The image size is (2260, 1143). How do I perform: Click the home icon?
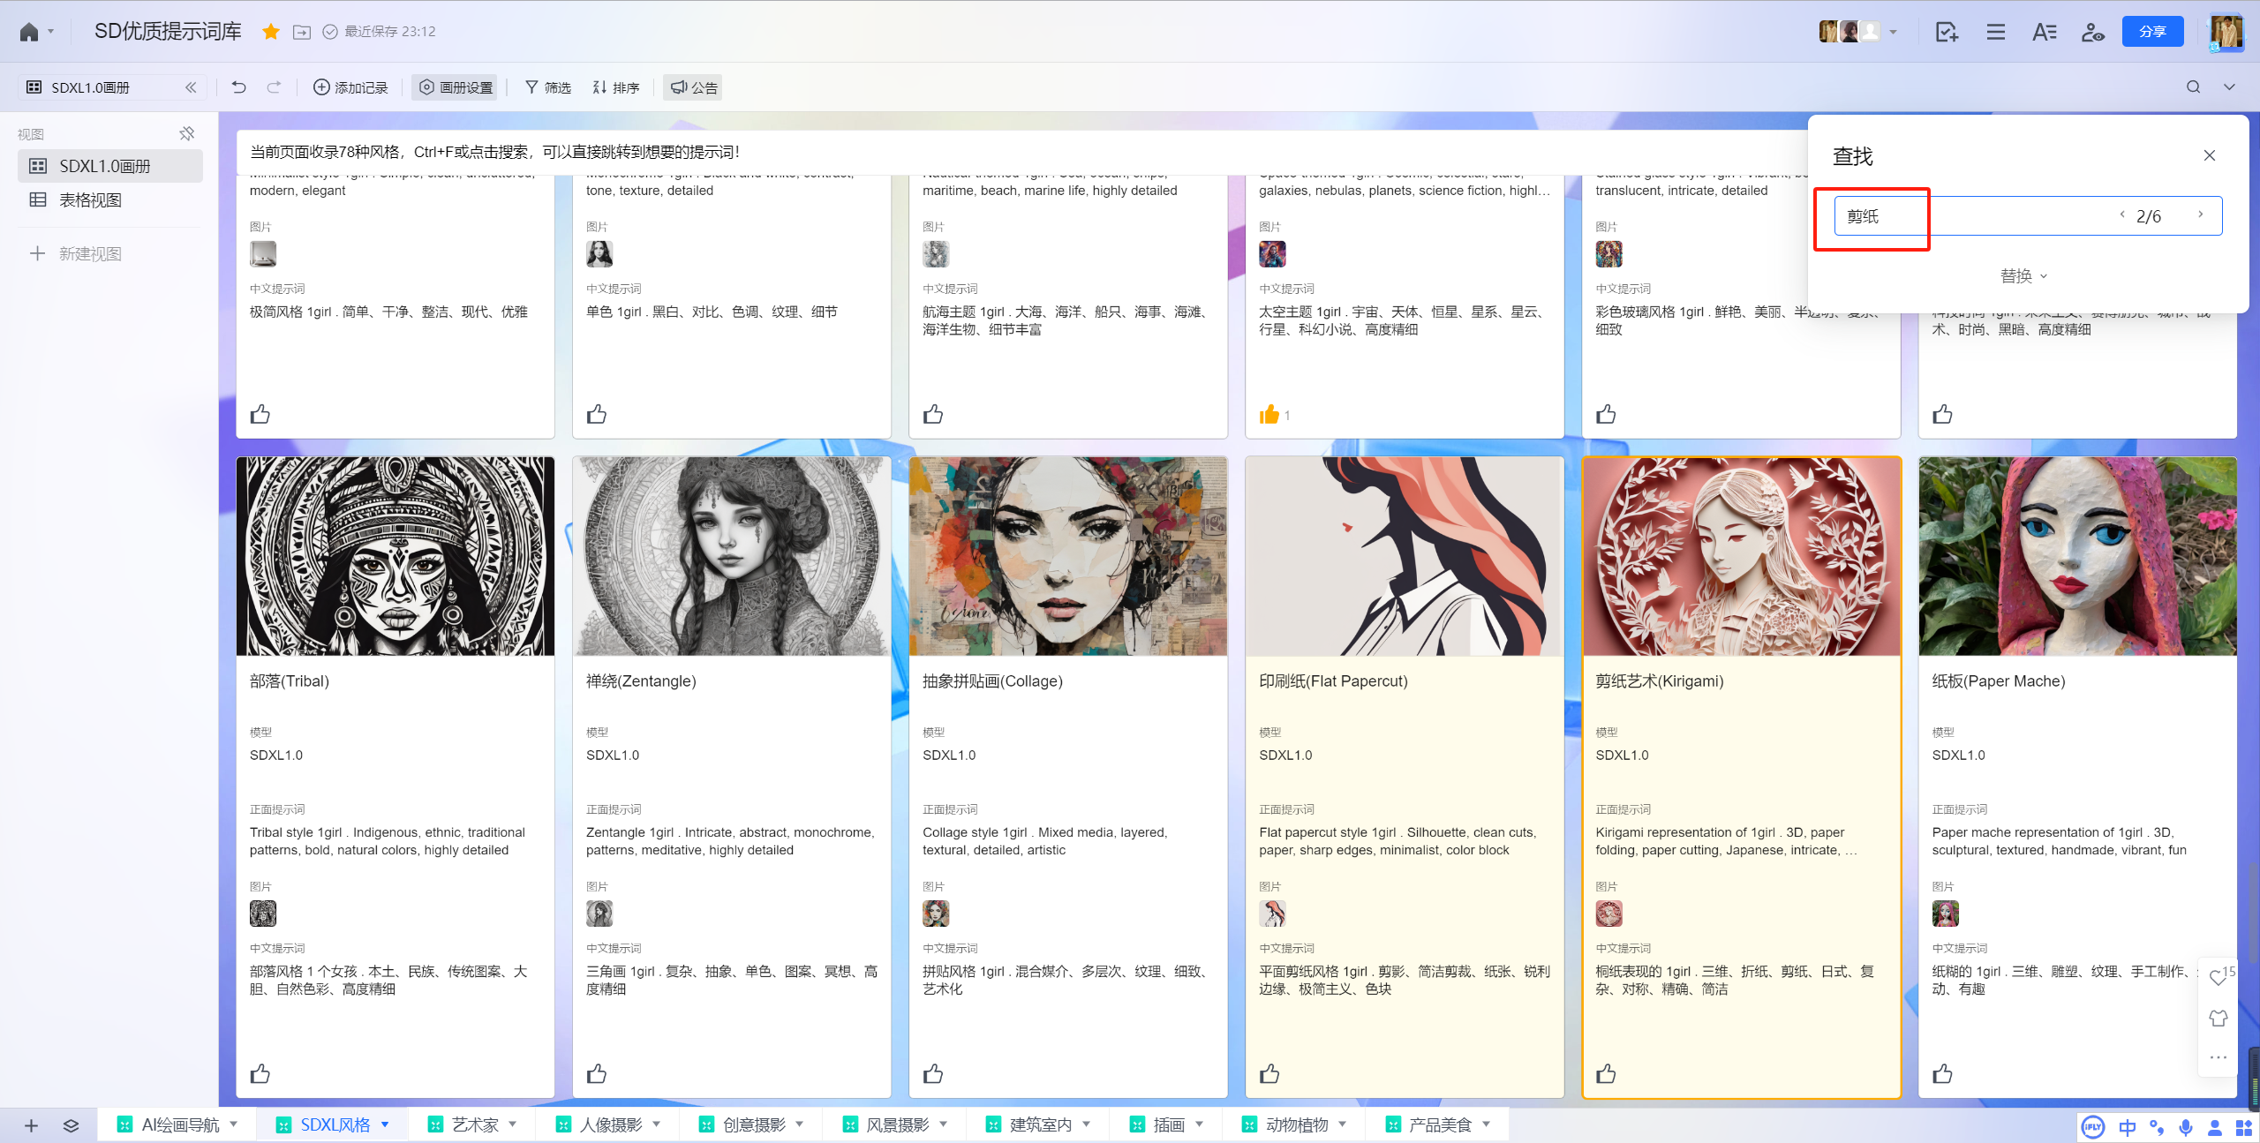coord(28,33)
